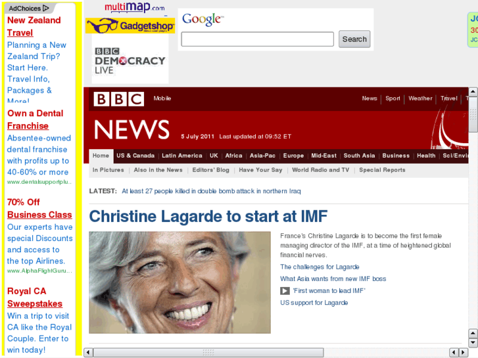Open the US & Canada section
Screen dimensions: 478x358
pos(135,156)
